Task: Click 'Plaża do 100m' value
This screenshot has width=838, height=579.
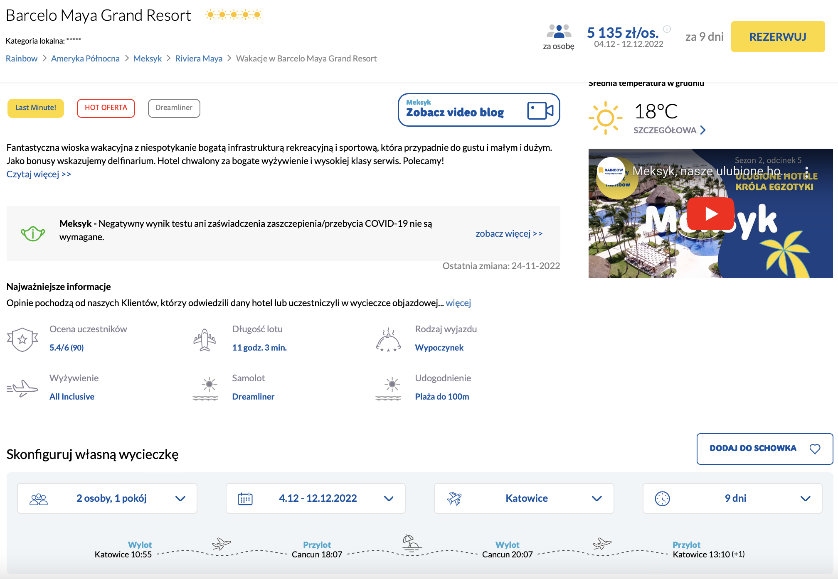Action: pyautogui.click(x=442, y=397)
